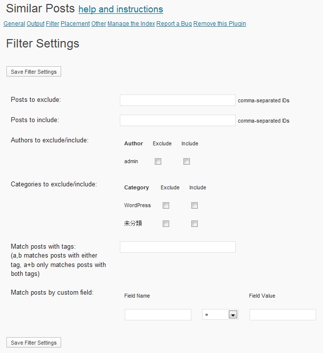The width and height of the screenshot is (323, 353).
Task: Open the Other settings tab
Action: 99,24
